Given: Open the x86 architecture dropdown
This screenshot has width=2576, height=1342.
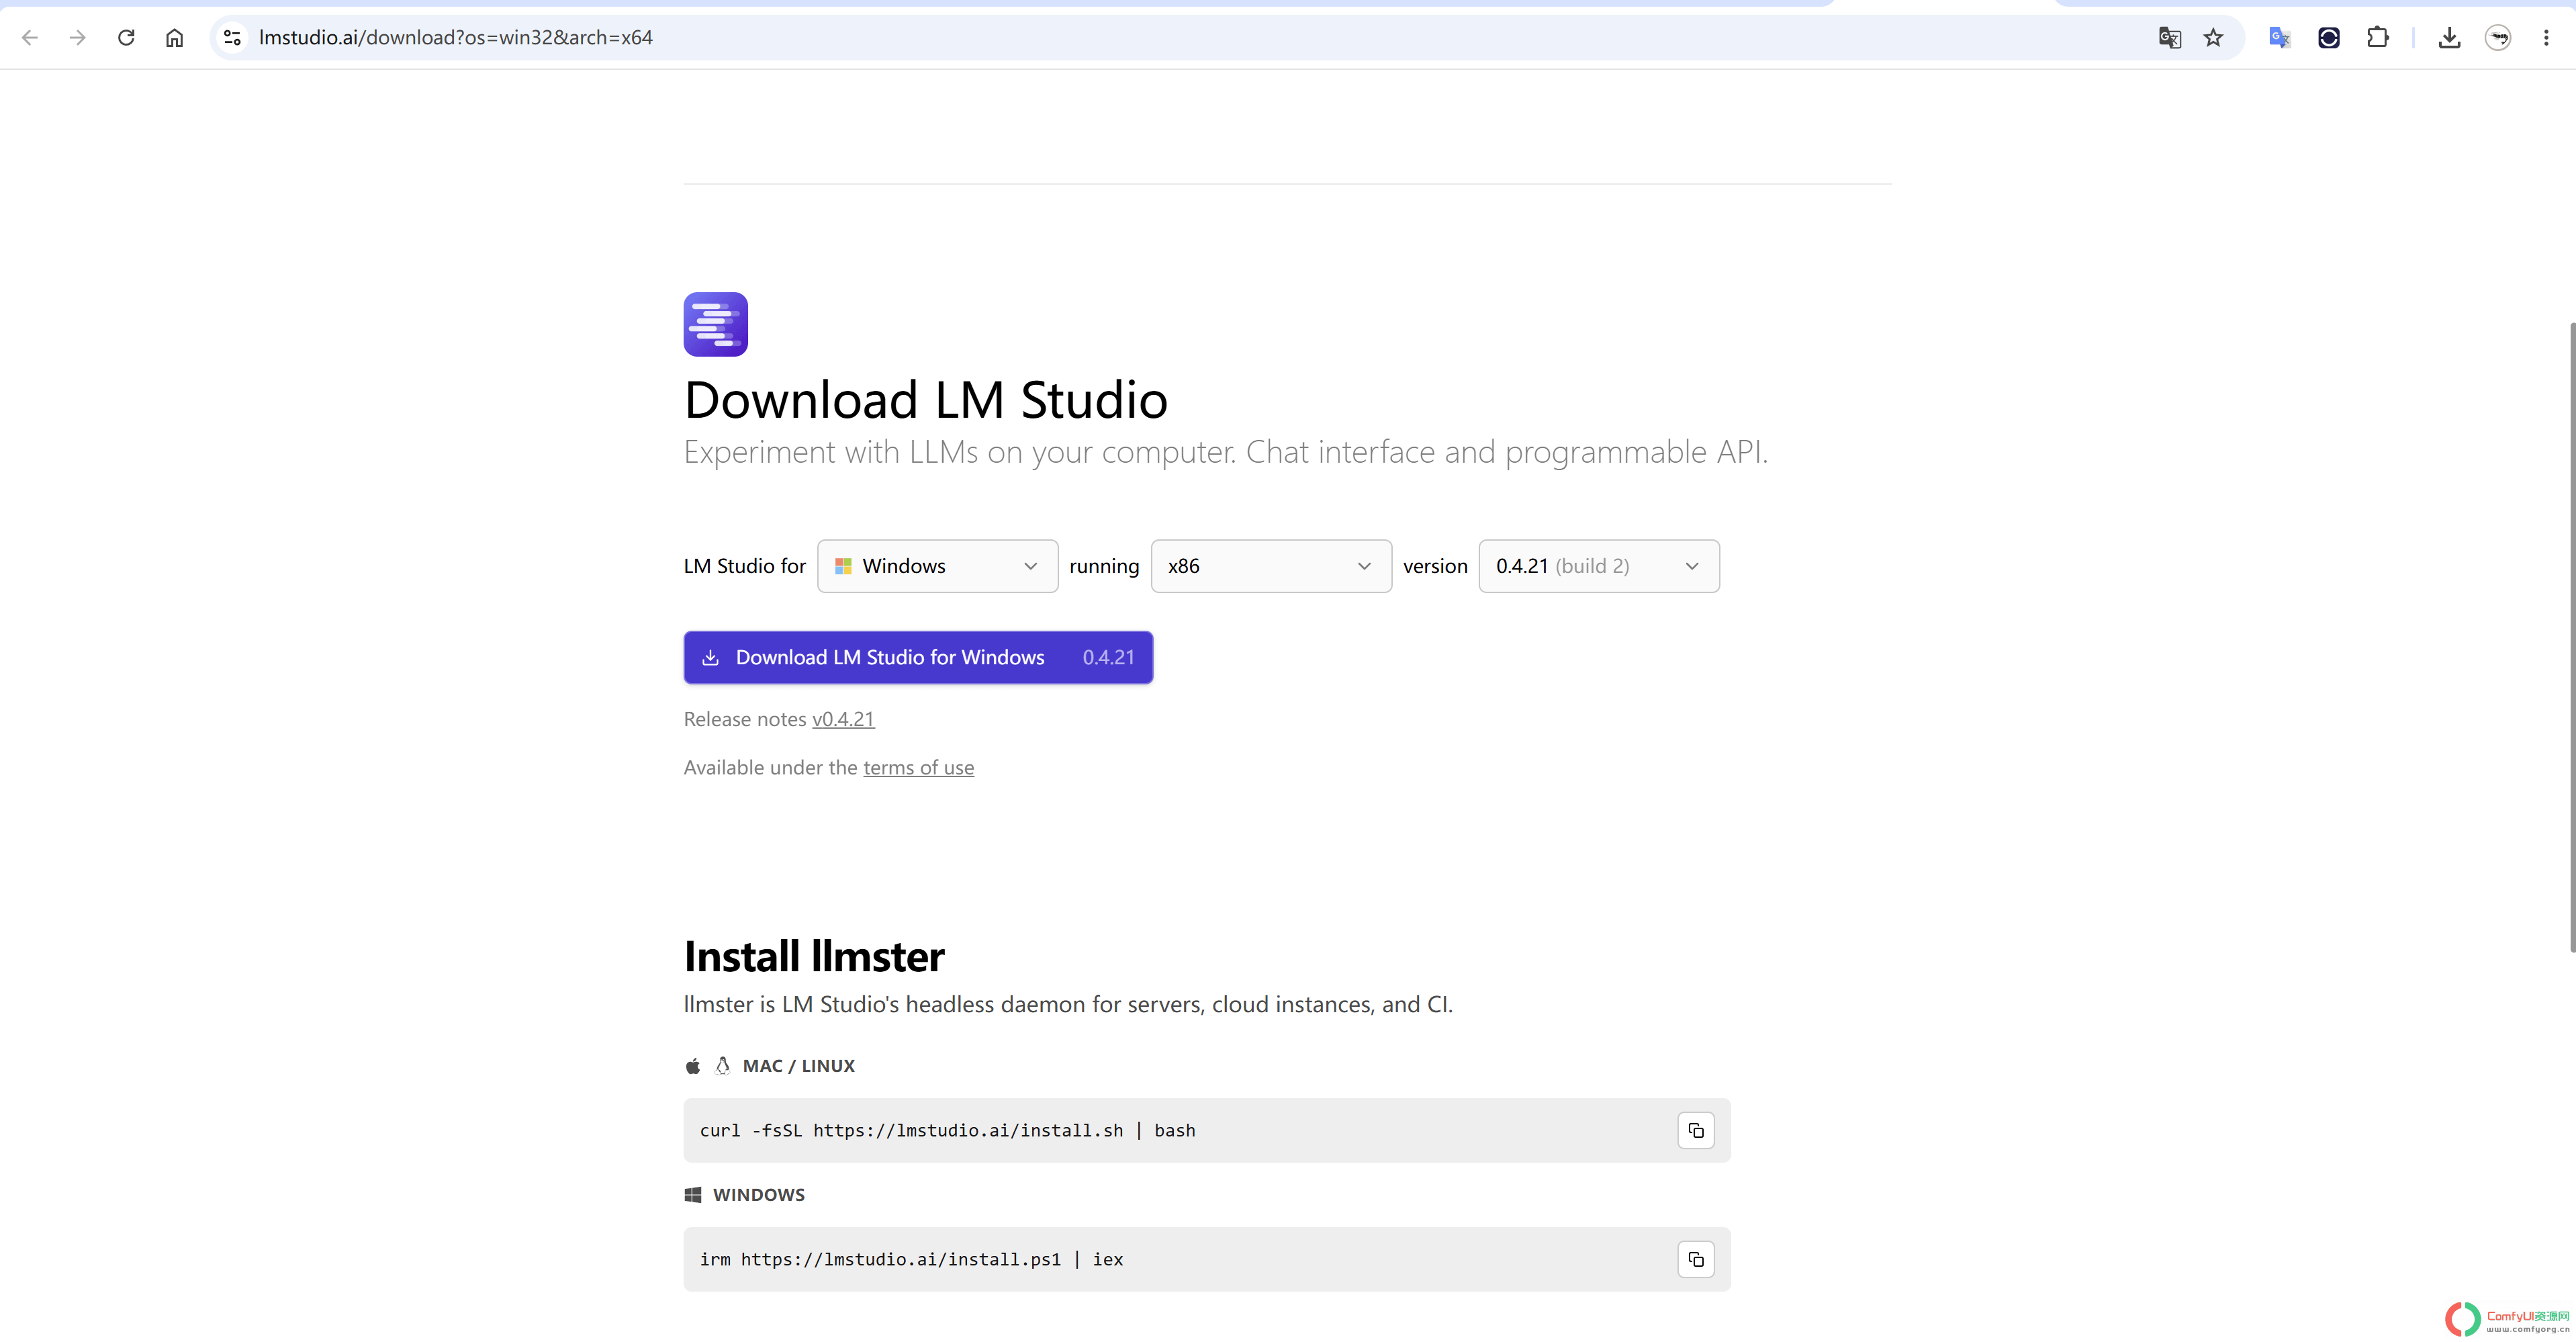Looking at the screenshot, I should [x=1271, y=566].
